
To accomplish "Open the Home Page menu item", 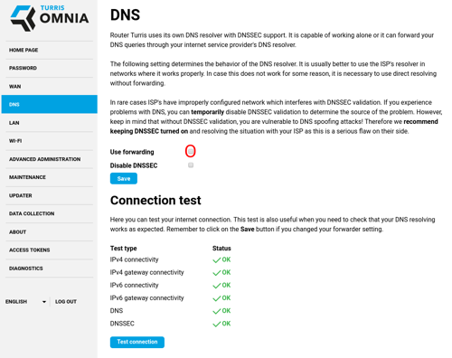I will click(x=24, y=50).
